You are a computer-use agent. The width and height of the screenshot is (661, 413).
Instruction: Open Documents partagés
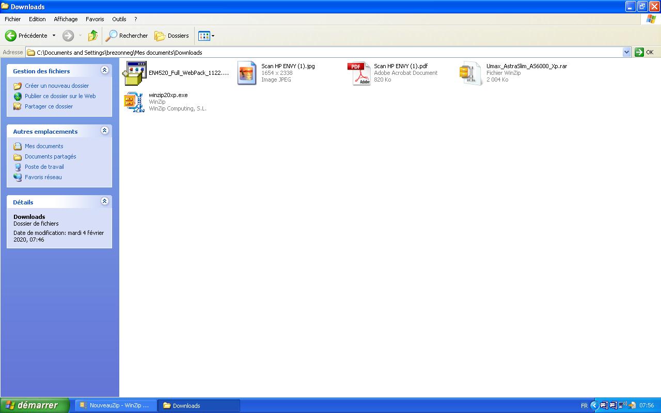tap(51, 156)
